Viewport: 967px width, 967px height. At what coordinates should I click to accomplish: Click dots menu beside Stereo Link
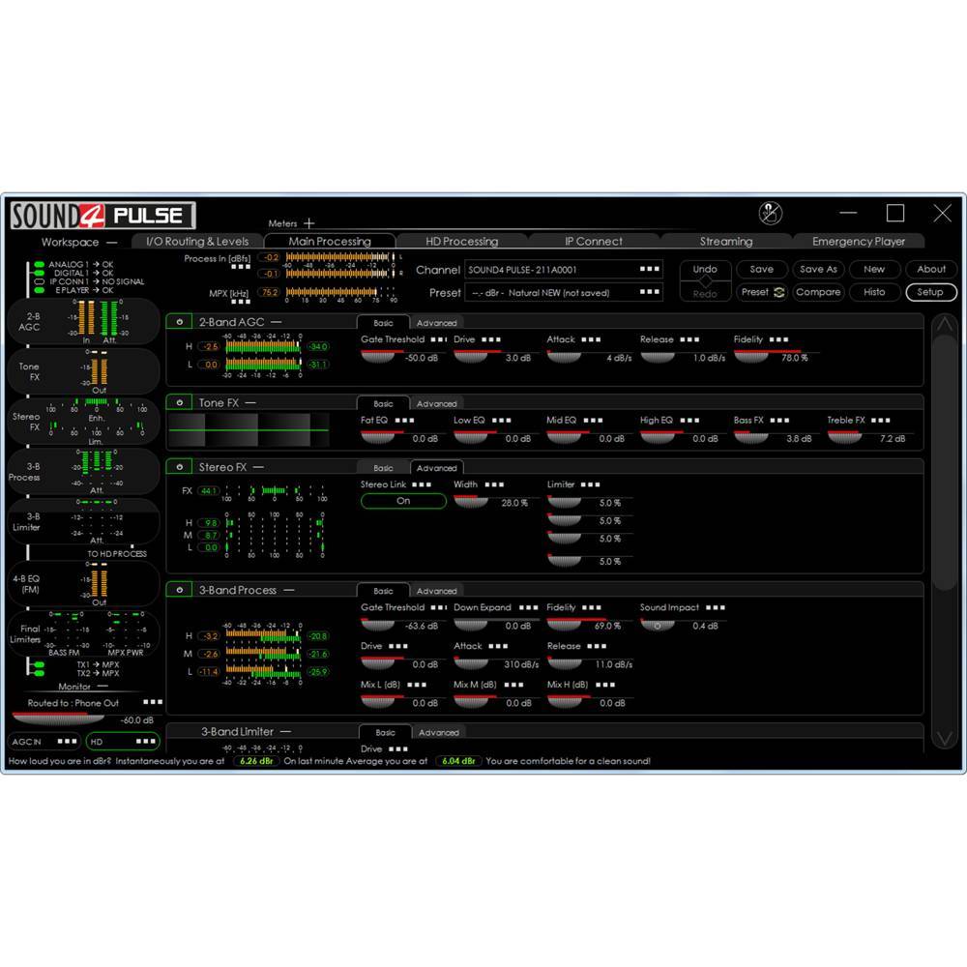(x=422, y=484)
